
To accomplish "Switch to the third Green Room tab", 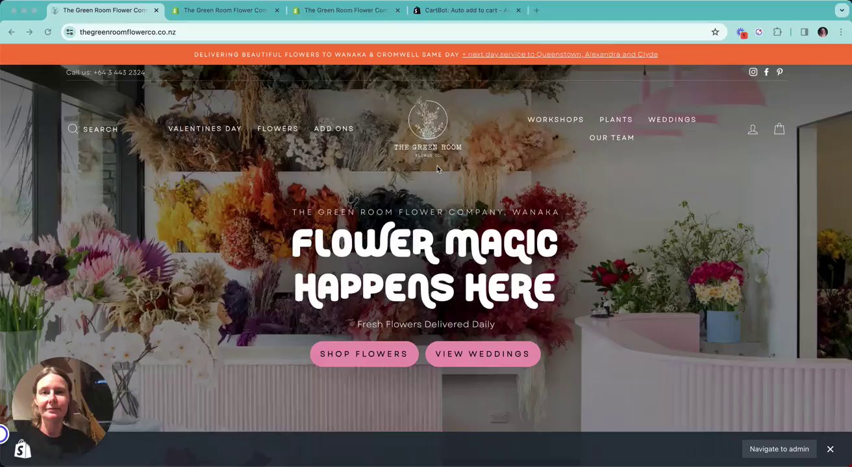I will [345, 10].
